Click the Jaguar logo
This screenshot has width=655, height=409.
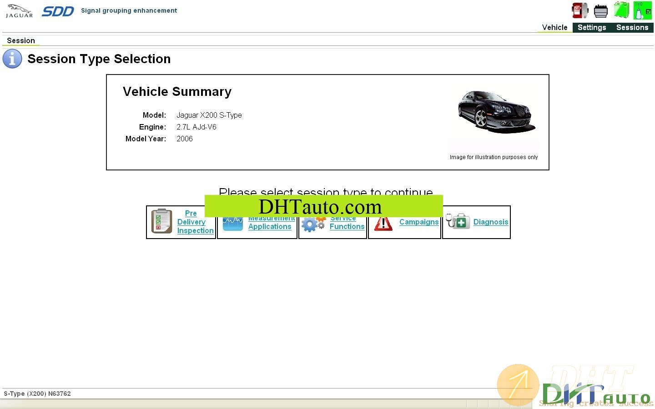tap(19, 11)
